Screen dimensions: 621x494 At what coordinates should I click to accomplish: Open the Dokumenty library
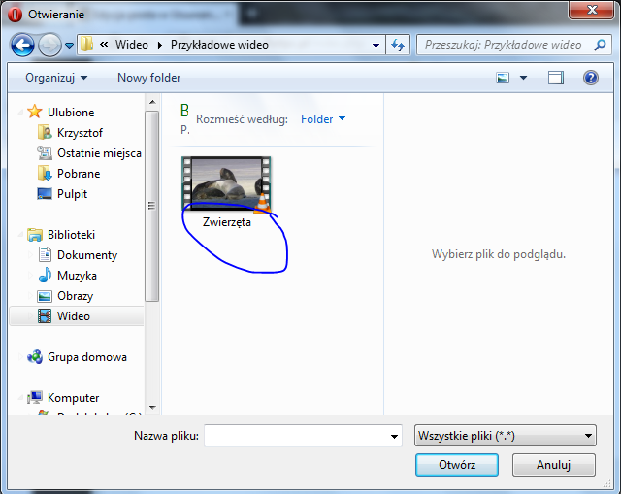(x=87, y=255)
